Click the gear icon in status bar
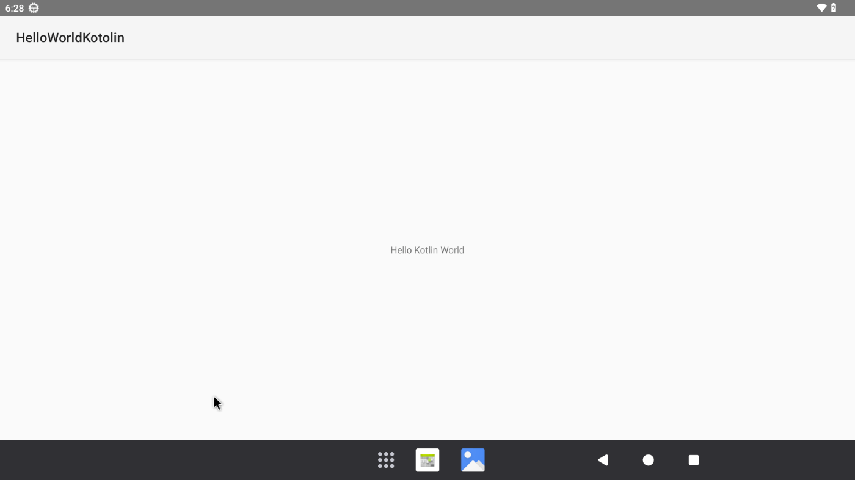Screen dimensions: 855x480 click(x=34, y=8)
